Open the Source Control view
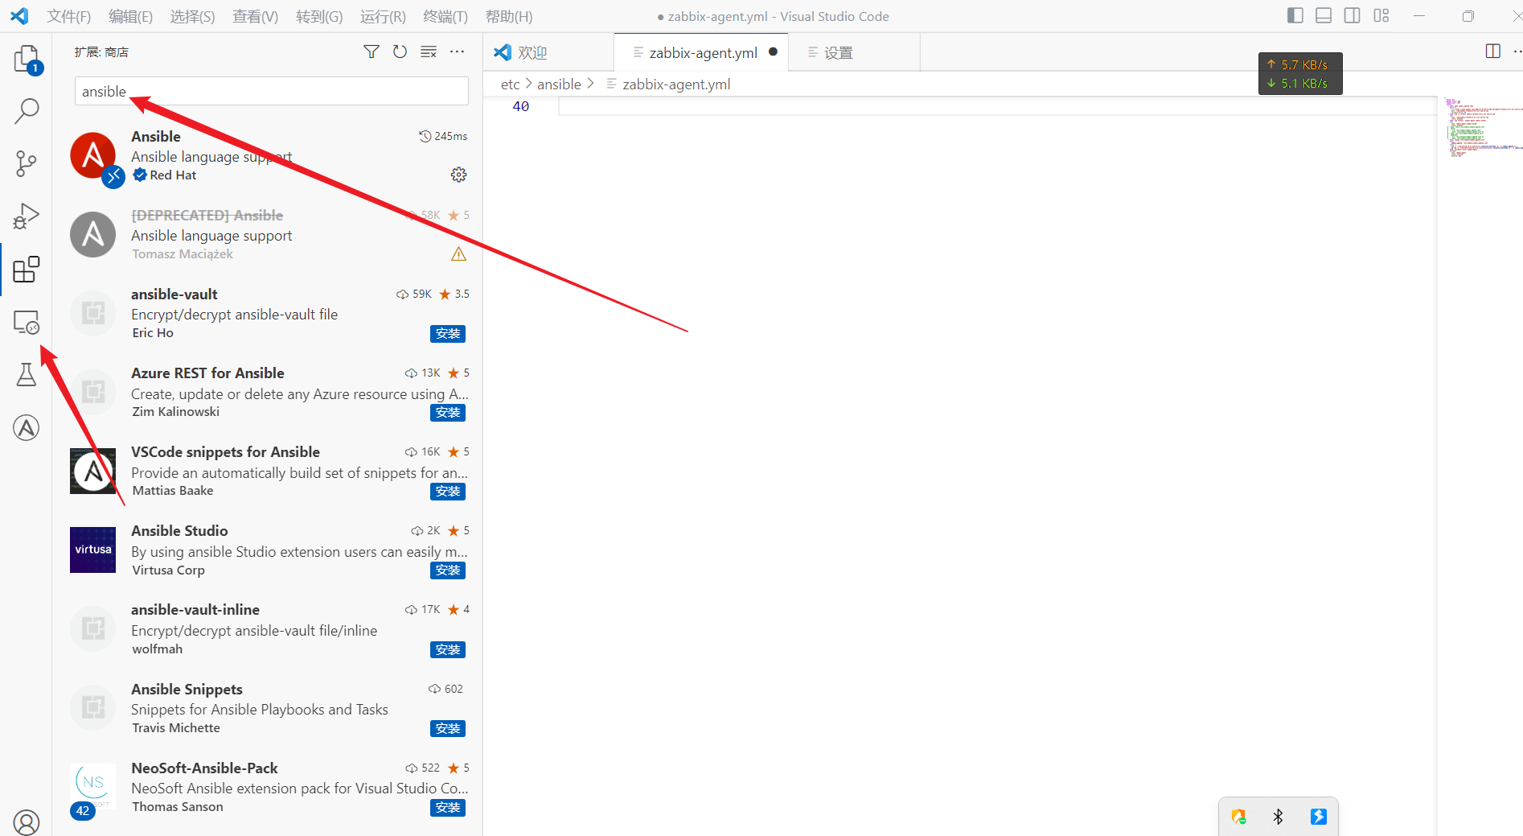Image resolution: width=1523 pixels, height=836 pixels. [27, 163]
